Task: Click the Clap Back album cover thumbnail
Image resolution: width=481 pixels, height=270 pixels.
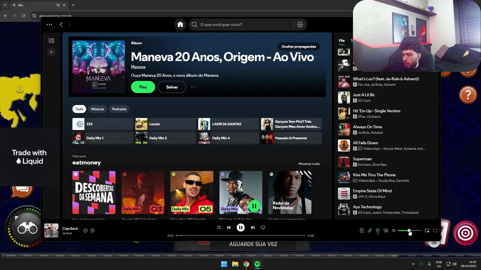Action: (51, 231)
